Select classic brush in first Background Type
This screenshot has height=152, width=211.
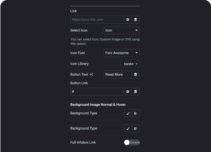pyautogui.click(x=128, y=113)
